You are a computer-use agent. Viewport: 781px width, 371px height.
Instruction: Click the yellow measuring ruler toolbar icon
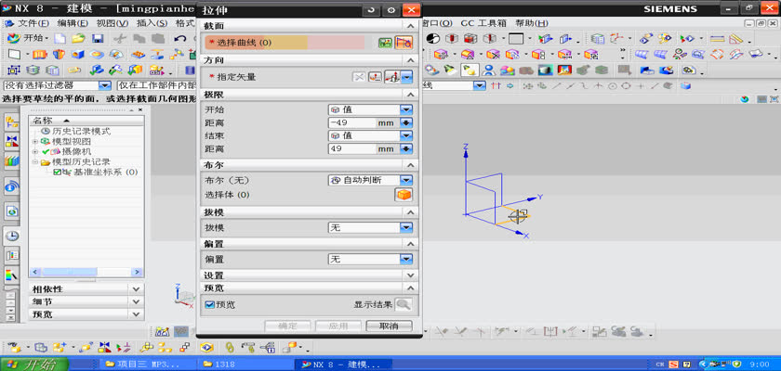(x=717, y=38)
